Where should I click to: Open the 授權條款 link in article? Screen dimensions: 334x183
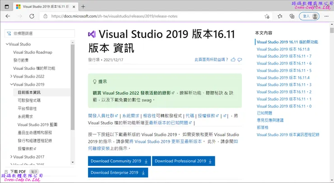pos(208,116)
